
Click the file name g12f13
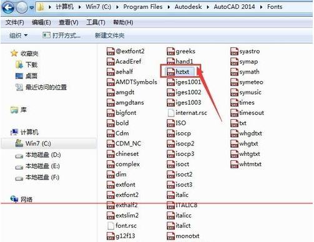pos(125,236)
